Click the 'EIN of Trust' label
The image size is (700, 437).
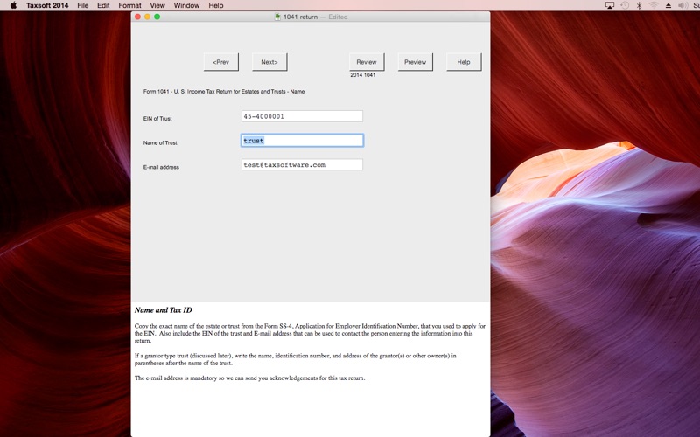(x=157, y=119)
